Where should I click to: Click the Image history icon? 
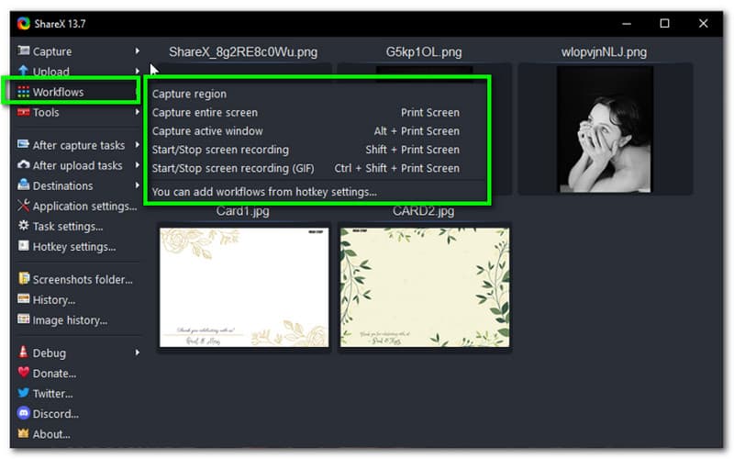tap(24, 319)
